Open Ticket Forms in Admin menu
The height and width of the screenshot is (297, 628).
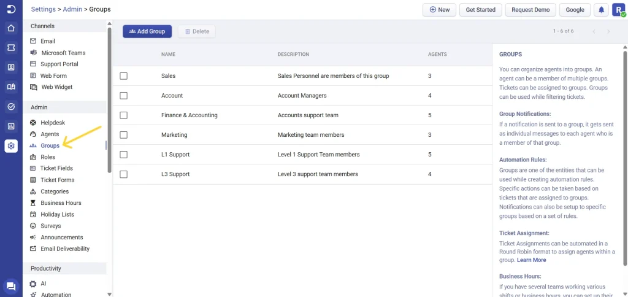pyautogui.click(x=57, y=180)
